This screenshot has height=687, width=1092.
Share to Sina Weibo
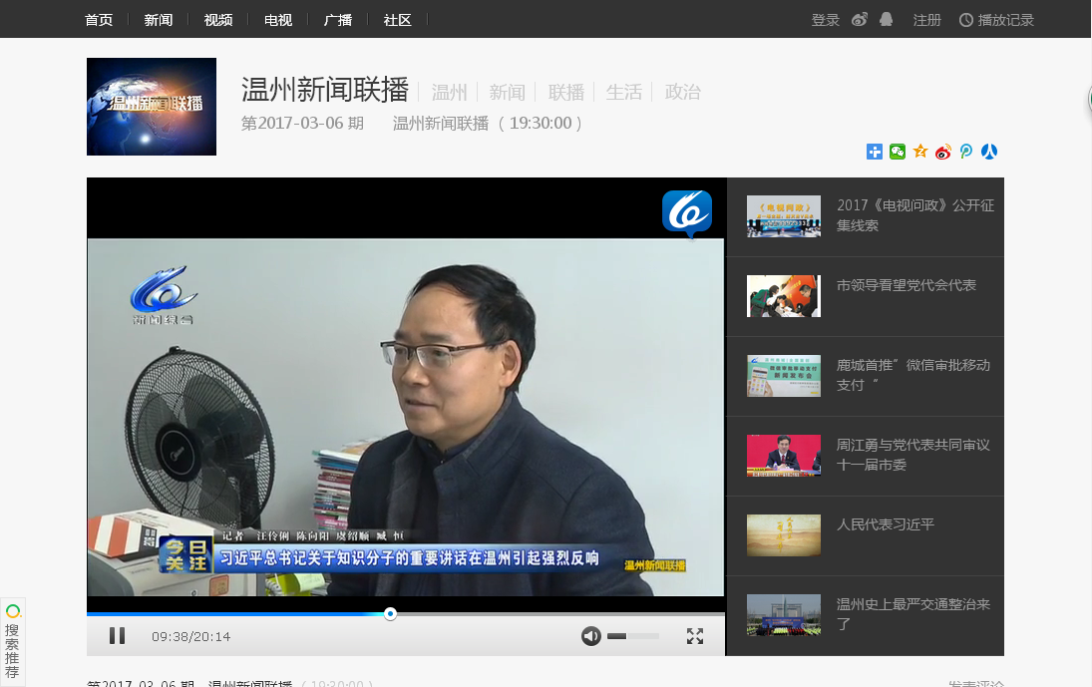pyautogui.click(x=943, y=151)
